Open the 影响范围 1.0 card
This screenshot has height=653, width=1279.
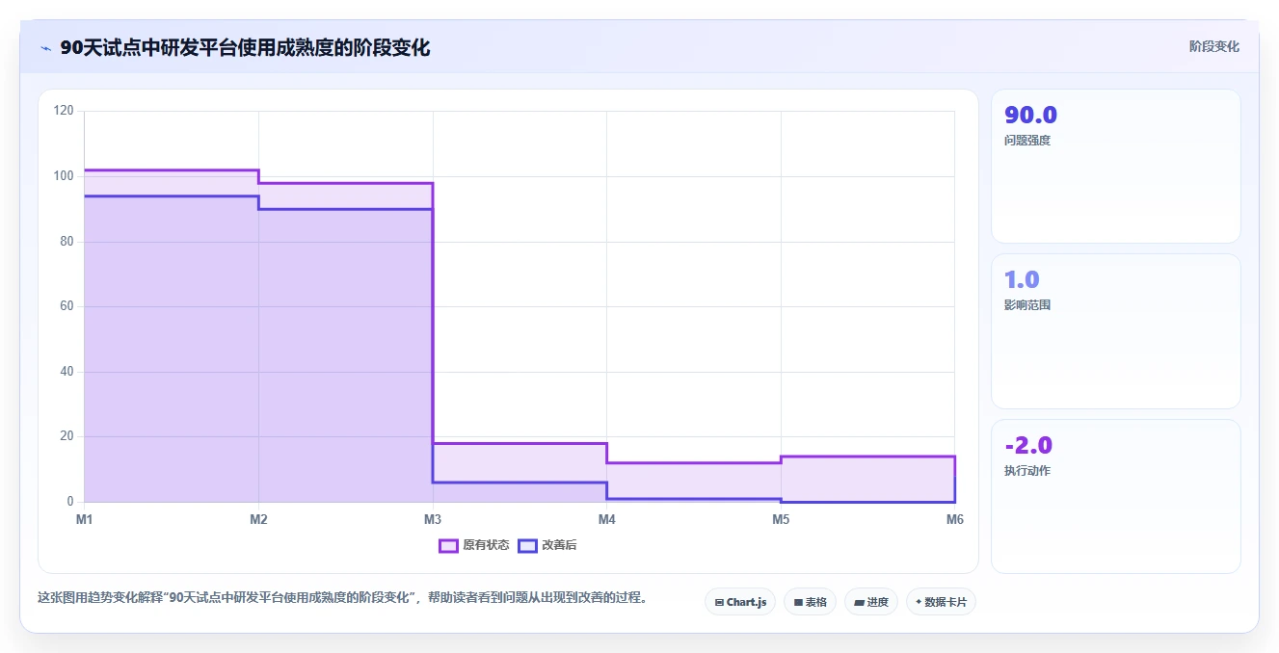[1115, 331]
